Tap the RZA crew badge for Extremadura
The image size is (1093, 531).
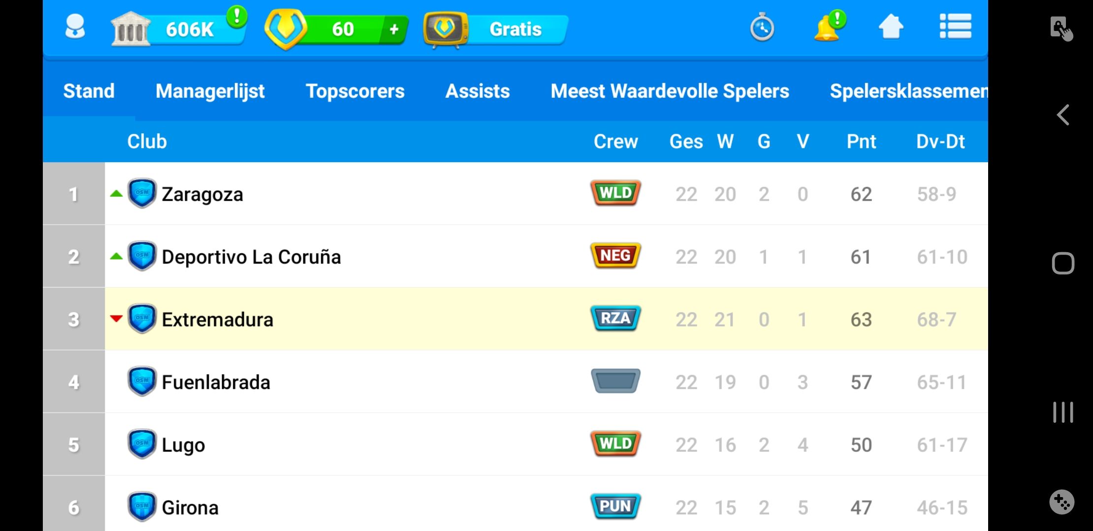[615, 318]
